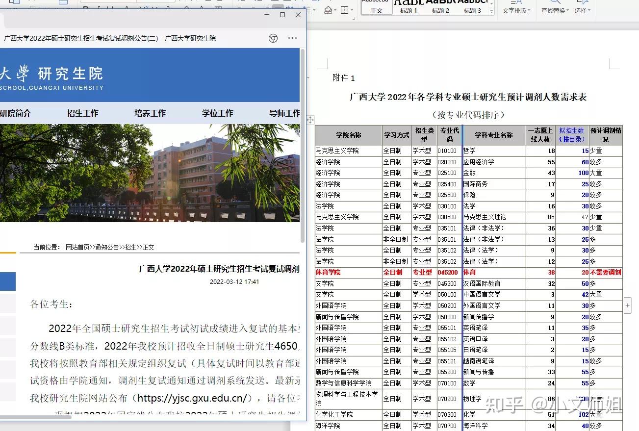Click the timestamp 2022-03-12 17:41
Viewport: 639px width, 431px height.
[x=234, y=282]
